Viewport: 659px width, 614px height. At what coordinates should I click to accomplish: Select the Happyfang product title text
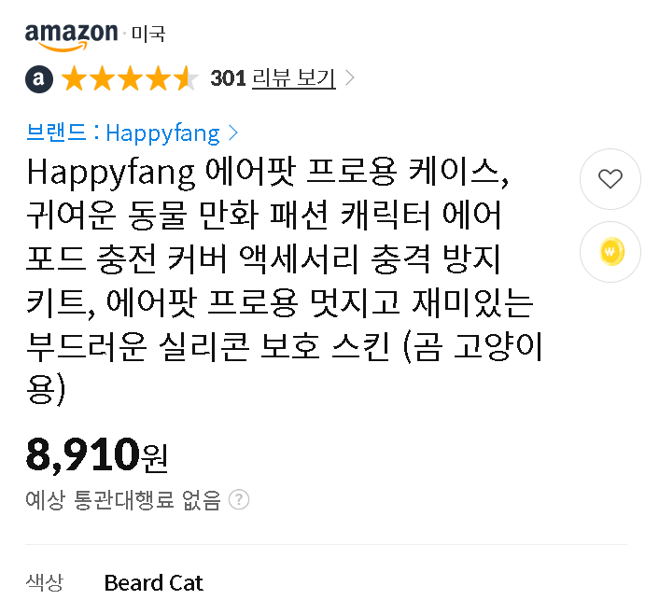tap(285, 281)
